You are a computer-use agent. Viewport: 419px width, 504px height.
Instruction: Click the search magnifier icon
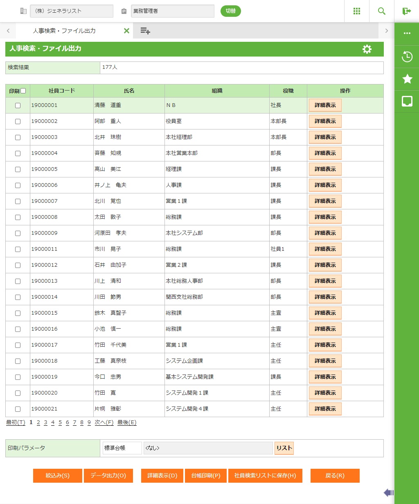[x=382, y=11]
